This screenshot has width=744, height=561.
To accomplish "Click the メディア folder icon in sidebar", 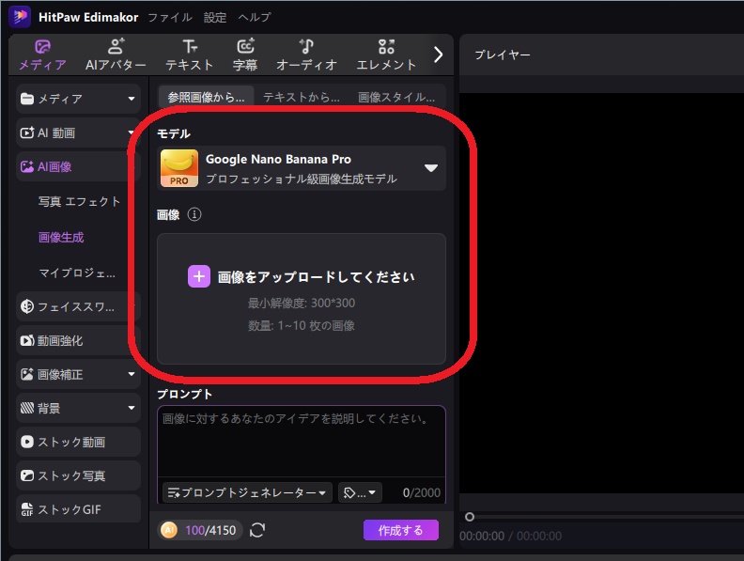I will pos(27,99).
